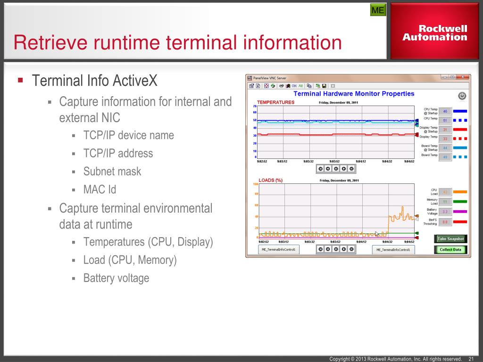Step back on Loads chart controls
The height and width of the screenshot is (362, 483).
[328, 249]
